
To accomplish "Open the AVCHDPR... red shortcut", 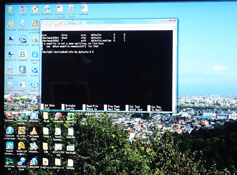I will 10,117.
